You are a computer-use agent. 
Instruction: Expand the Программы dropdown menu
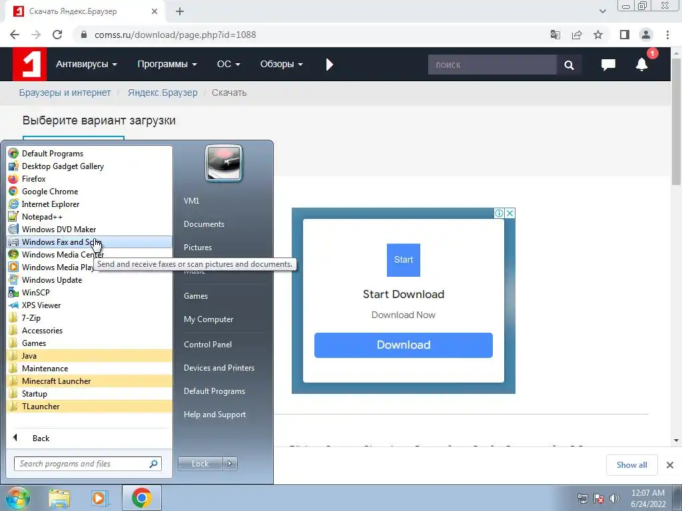click(x=167, y=65)
